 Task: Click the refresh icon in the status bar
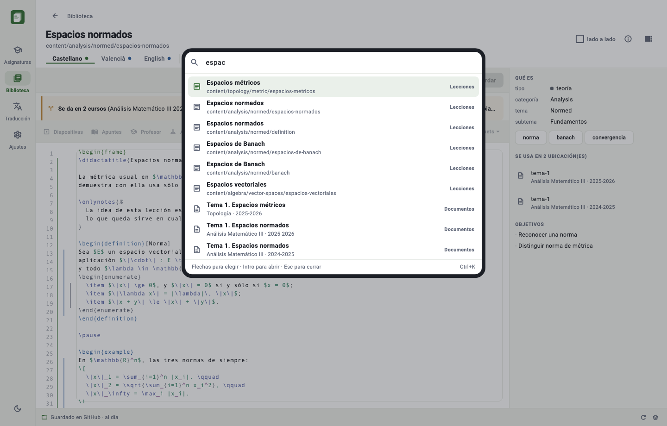(643, 417)
